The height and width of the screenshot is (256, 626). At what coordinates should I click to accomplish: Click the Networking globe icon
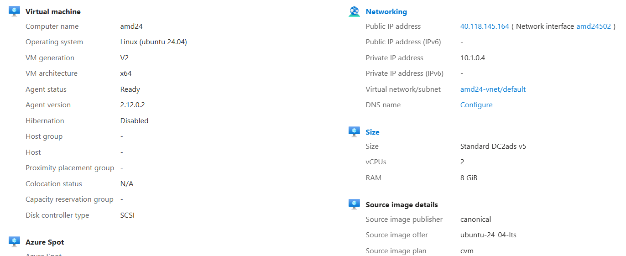[x=354, y=11]
